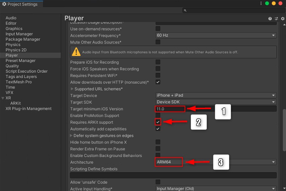The height and width of the screenshot is (191, 286).
Task: Click Target minimum iOS Version field
Action: [216, 109]
